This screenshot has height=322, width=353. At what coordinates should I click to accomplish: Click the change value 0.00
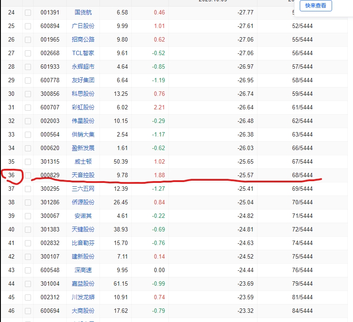(159, 270)
